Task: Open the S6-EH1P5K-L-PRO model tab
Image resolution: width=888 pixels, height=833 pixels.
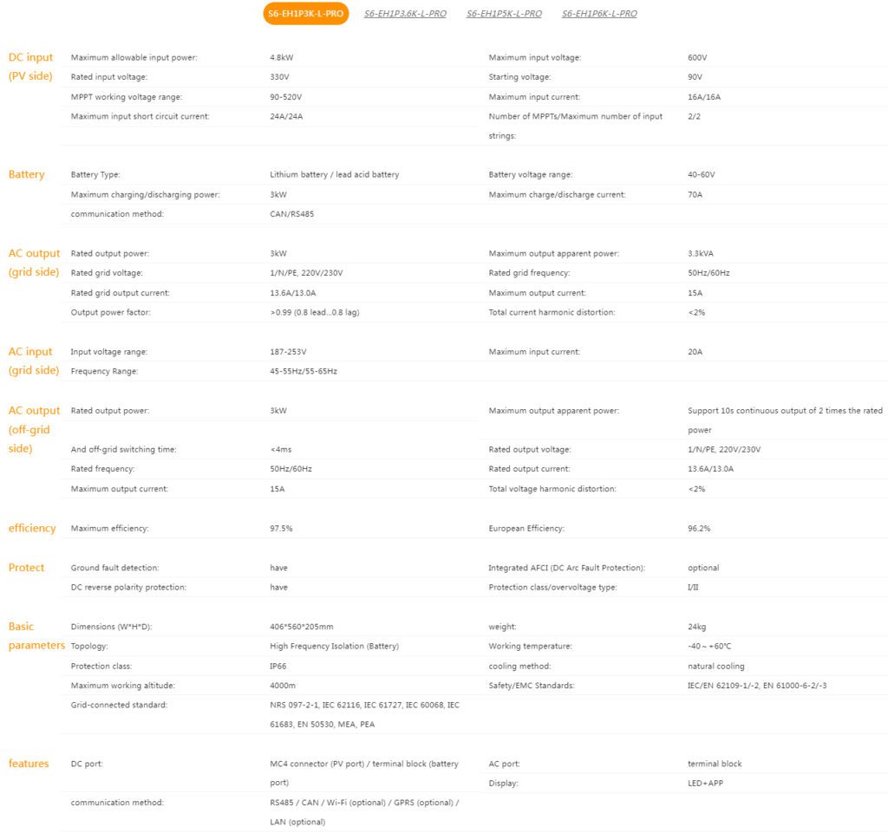Action: point(504,14)
